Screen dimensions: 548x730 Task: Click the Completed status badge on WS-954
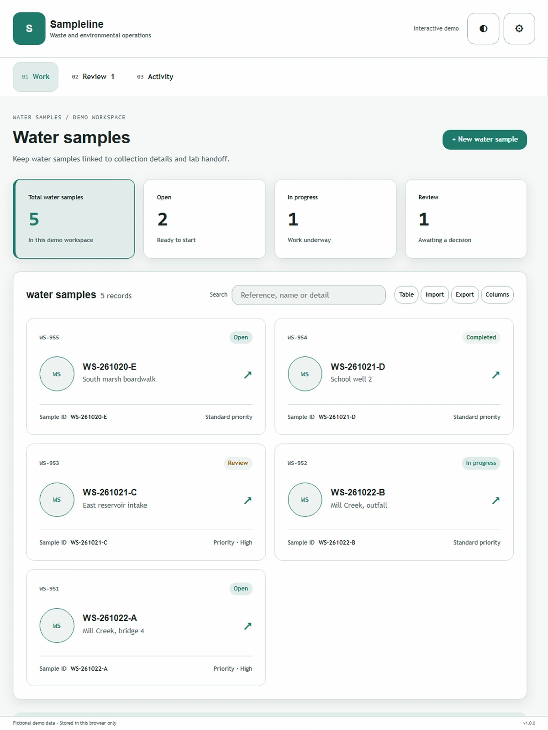(x=481, y=337)
